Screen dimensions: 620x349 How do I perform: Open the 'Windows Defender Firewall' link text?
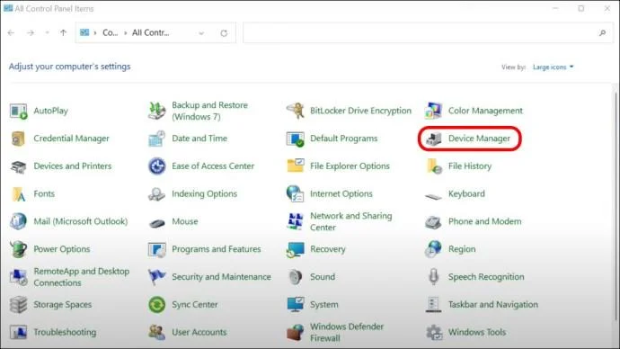[347, 333]
